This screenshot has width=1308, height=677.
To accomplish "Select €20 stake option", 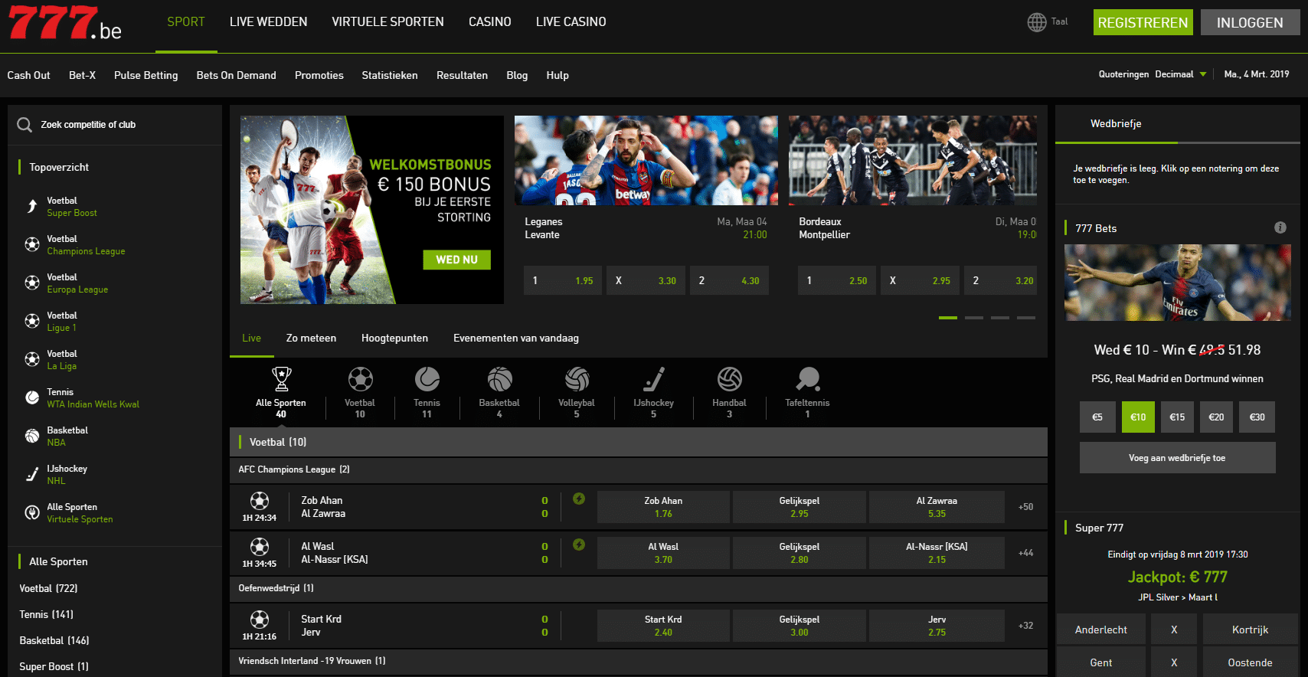I will click(x=1216, y=417).
